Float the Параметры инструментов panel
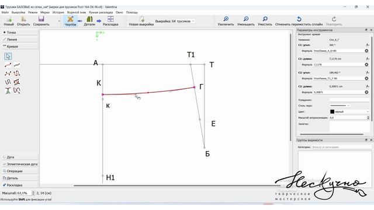This screenshot has height=210, width=374. click(x=366, y=30)
